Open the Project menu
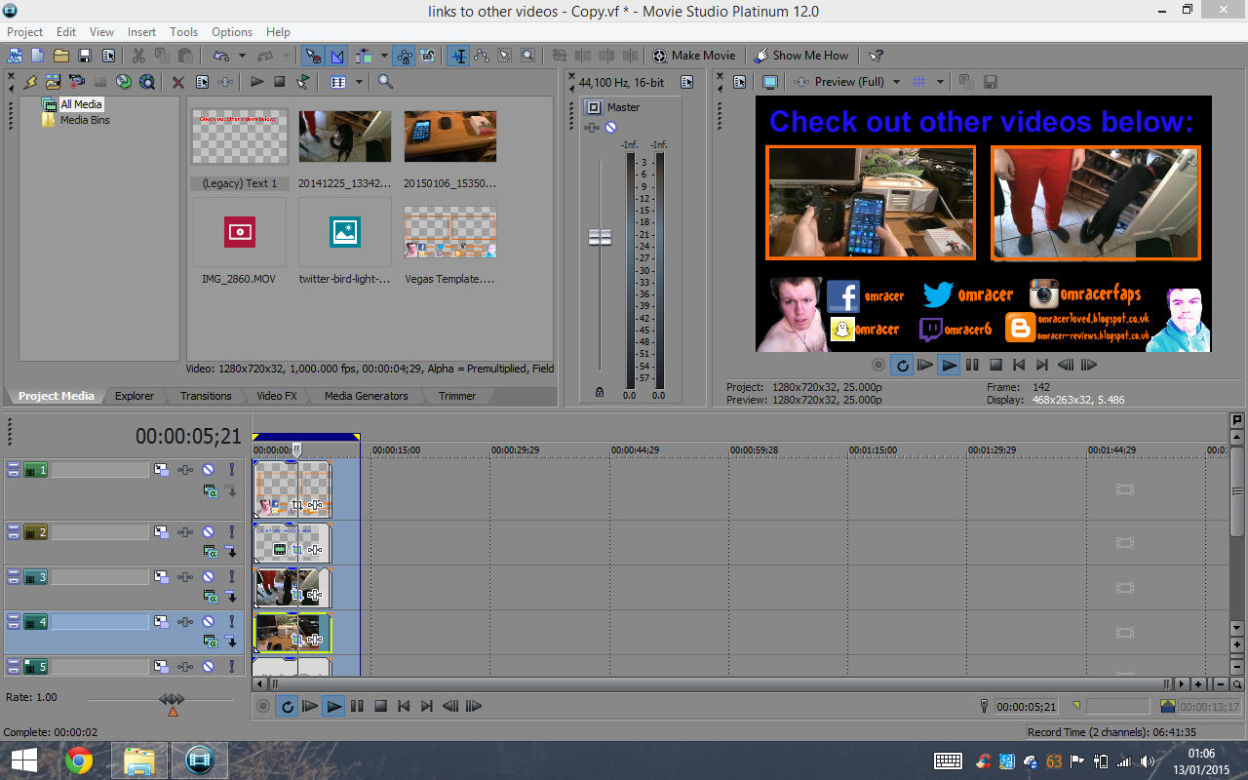Image resolution: width=1248 pixels, height=780 pixels. click(x=25, y=32)
